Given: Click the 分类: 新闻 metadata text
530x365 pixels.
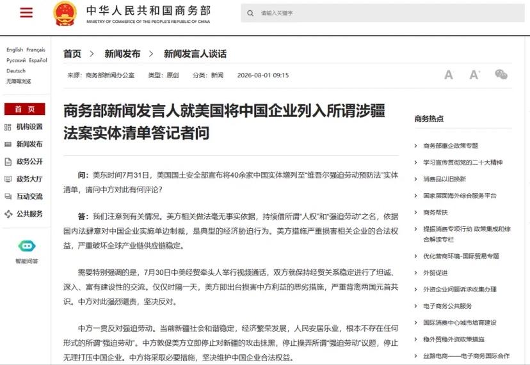Looking at the screenshot, I should point(208,75).
